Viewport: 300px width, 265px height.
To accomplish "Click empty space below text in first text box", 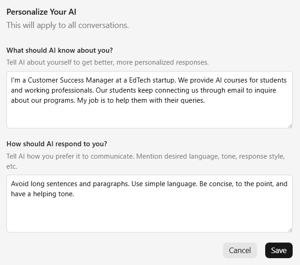I will [149, 116].
